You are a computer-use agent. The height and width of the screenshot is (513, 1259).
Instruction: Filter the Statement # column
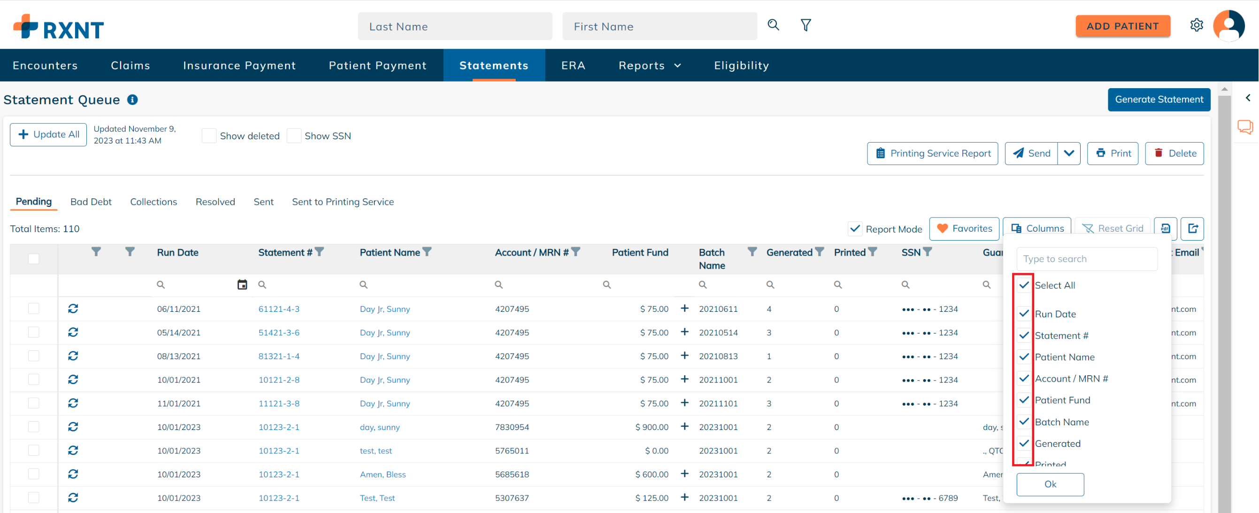(319, 252)
